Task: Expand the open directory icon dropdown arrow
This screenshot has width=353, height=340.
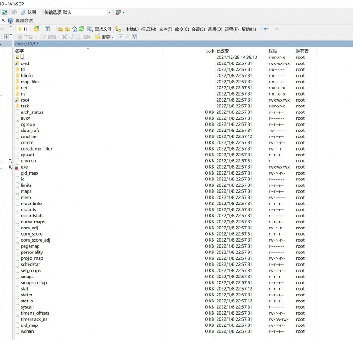Action: 42,29
